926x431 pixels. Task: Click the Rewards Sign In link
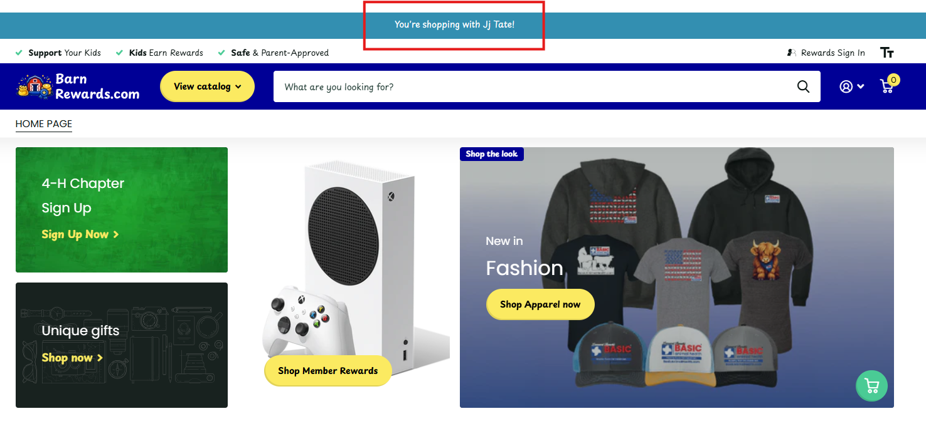click(833, 53)
